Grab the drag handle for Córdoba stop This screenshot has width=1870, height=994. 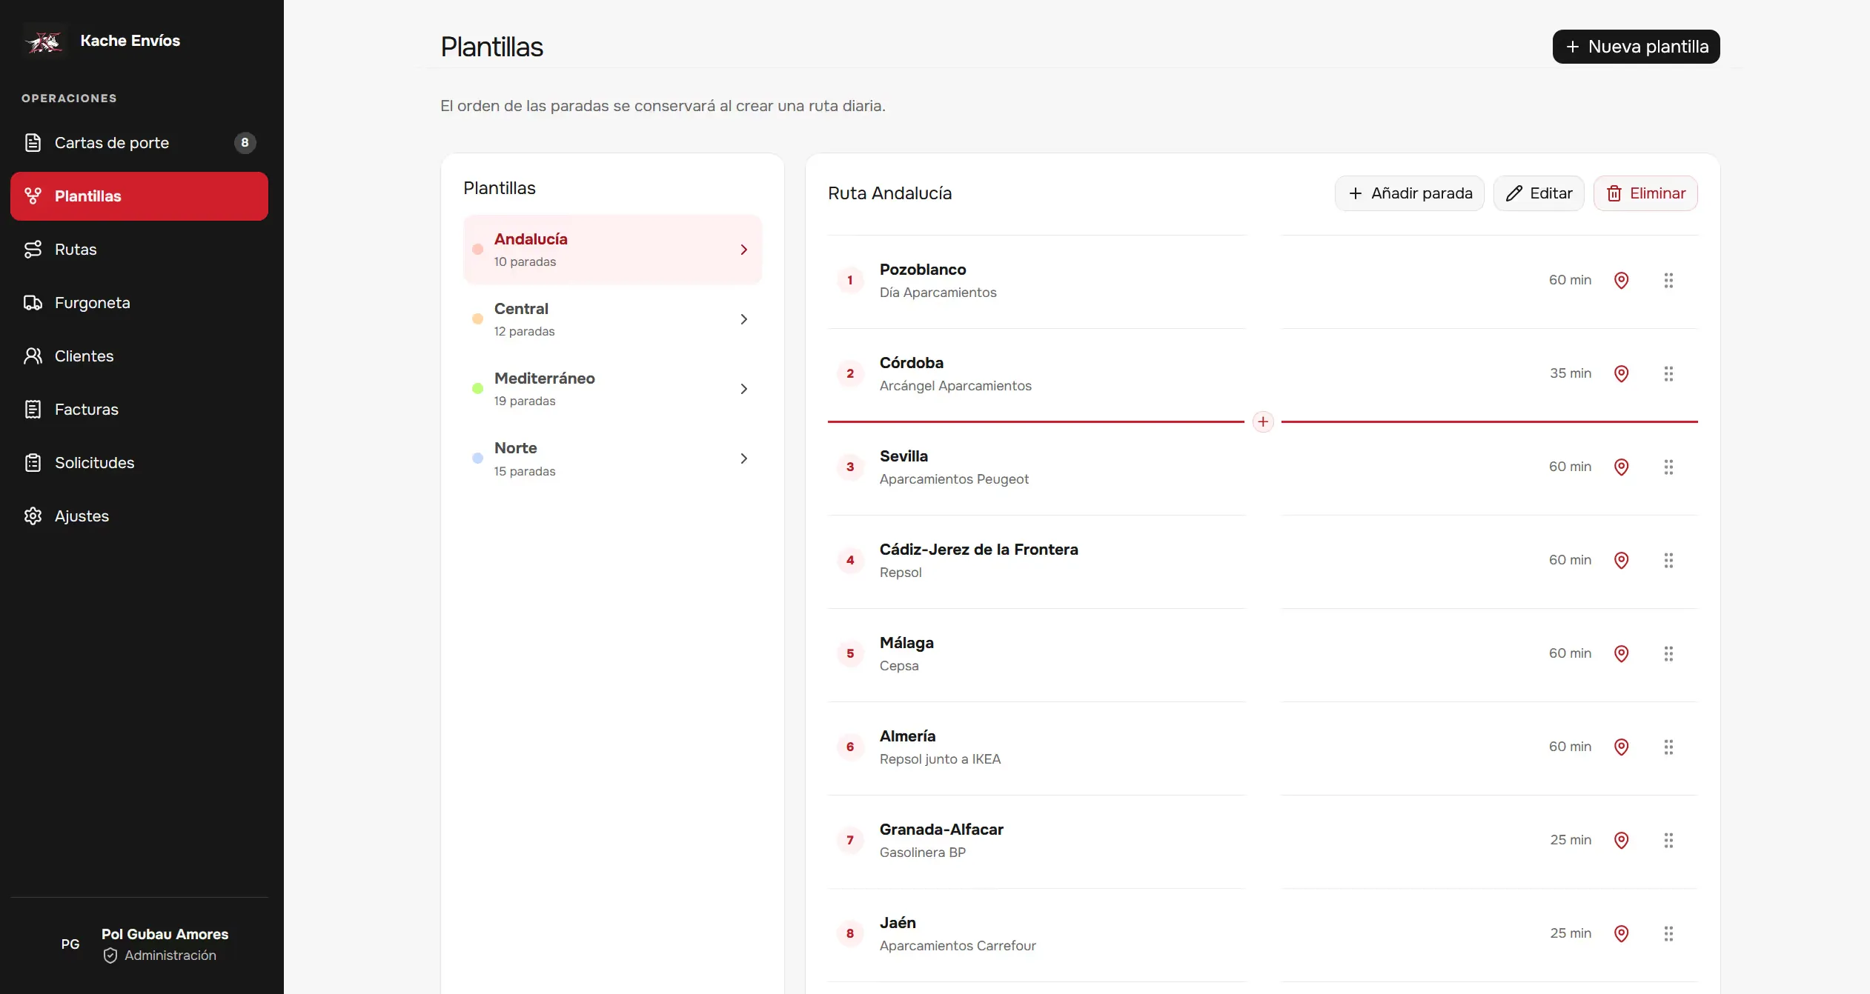point(1668,373)
